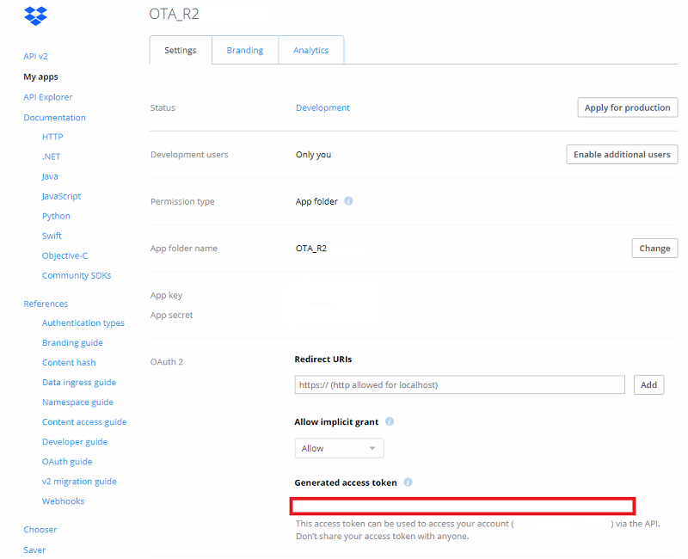Open Data ingress guide link
The height and width of the screenshot is (559, 688).
pos(79,382)
